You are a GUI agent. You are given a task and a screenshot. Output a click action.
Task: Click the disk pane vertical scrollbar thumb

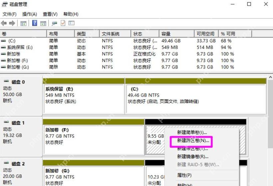click(270, 114)
